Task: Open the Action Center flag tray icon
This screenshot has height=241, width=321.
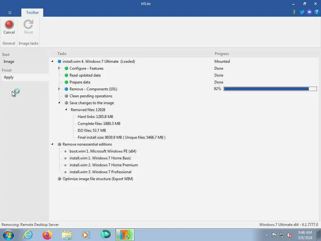Action: (274, 235)
